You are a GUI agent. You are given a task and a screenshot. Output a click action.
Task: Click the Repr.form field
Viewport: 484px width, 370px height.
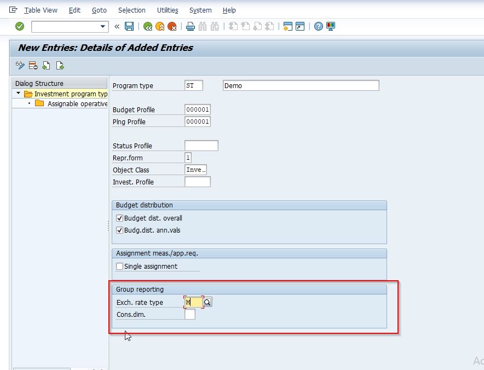tap(188, 158)
